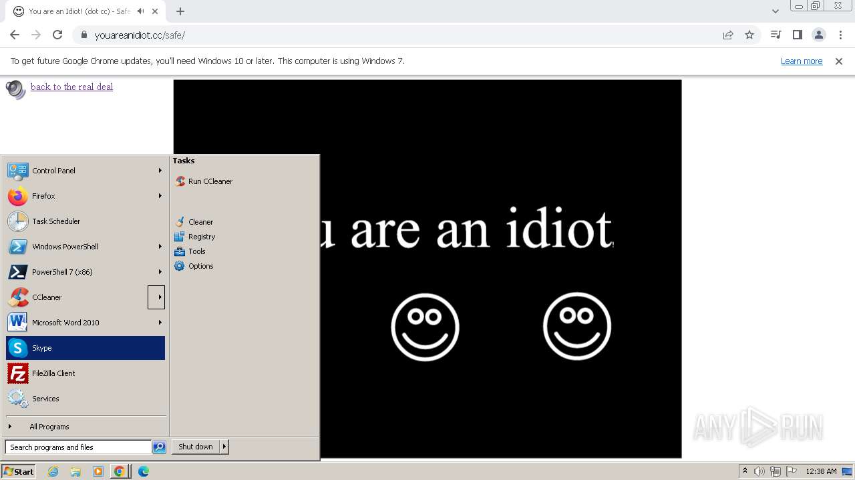Click the FileZilla Client icon

18,373
